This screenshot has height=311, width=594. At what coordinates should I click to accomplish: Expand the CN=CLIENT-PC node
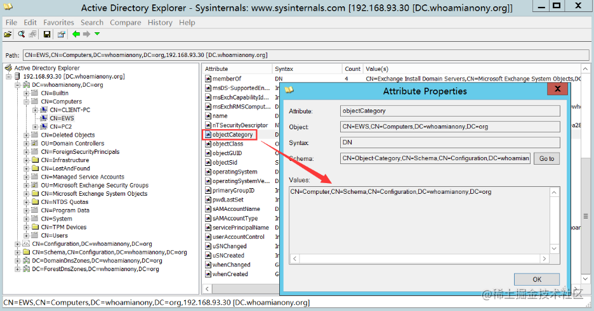click(36, 110)
